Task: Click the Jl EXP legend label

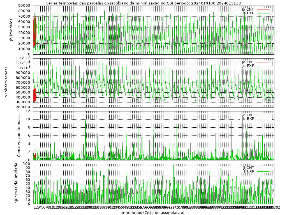Action: click(x=249, y=171)
